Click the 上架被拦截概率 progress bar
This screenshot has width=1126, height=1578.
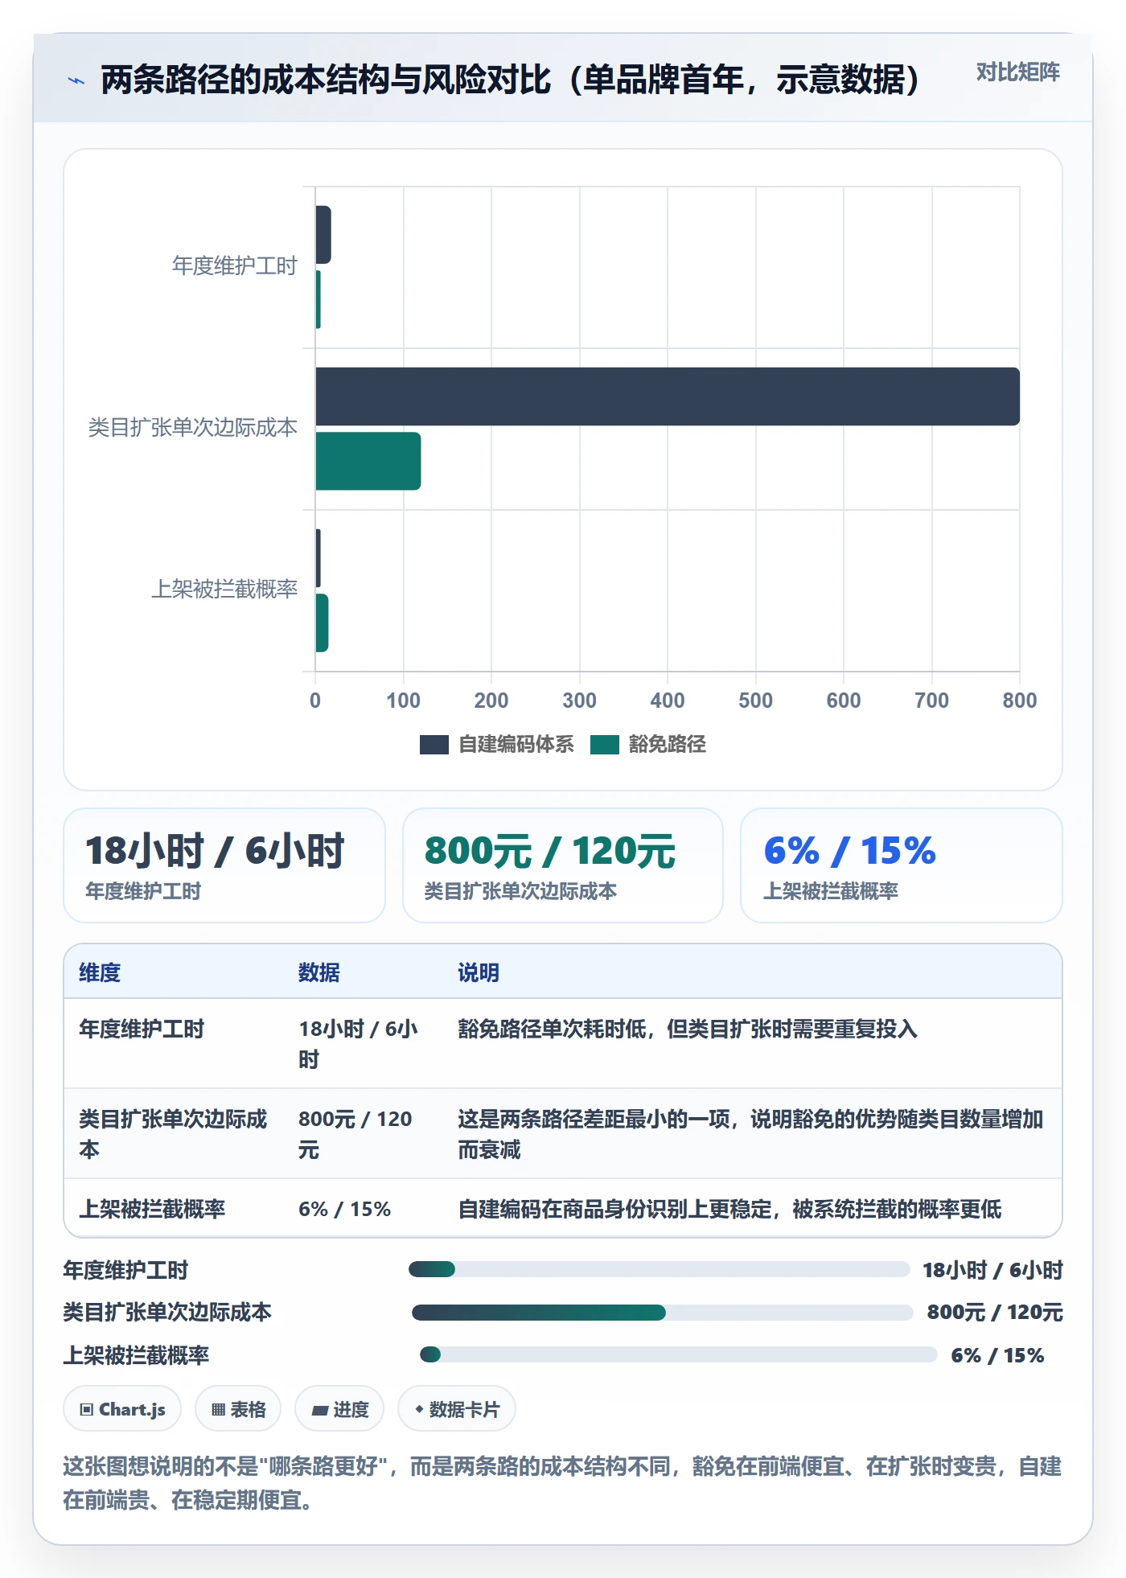click(x=679, y=1354)
